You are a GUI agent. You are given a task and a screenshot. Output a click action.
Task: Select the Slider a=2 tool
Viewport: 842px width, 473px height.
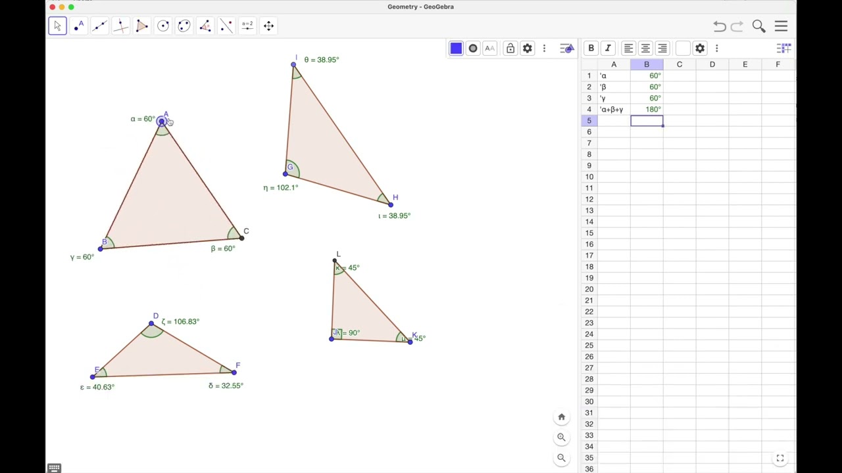point(247,26)
